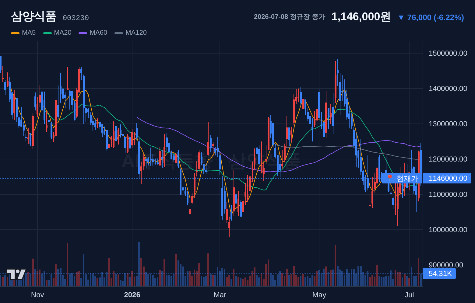Toggle the MA5 orange legend marker

[15, 33]
